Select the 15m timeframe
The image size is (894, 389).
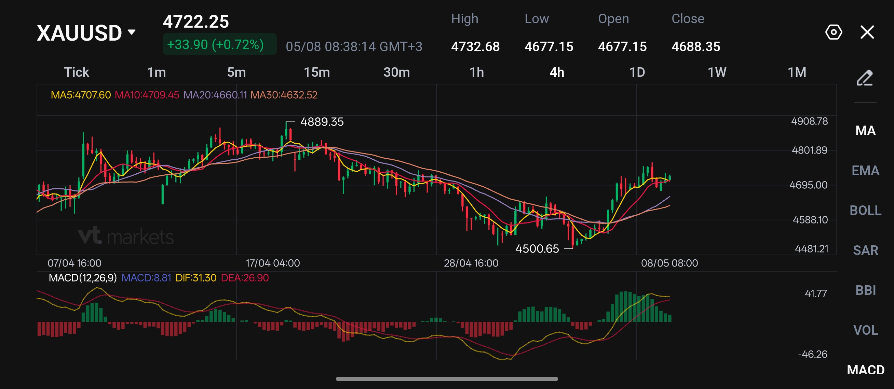(x=316, y=72)
